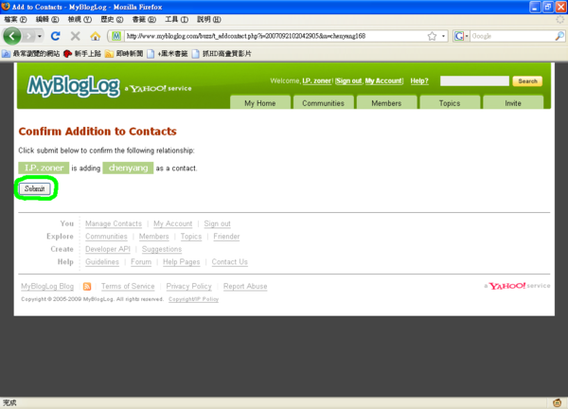Open the footer My Account link

coord(173,223)
